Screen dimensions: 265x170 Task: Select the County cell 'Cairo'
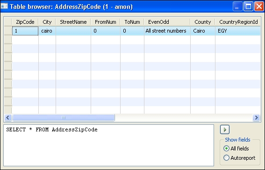[203, 31]
